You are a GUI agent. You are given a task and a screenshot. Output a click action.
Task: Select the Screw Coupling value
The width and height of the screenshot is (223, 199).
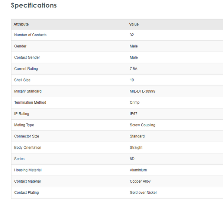pos(142,125)
